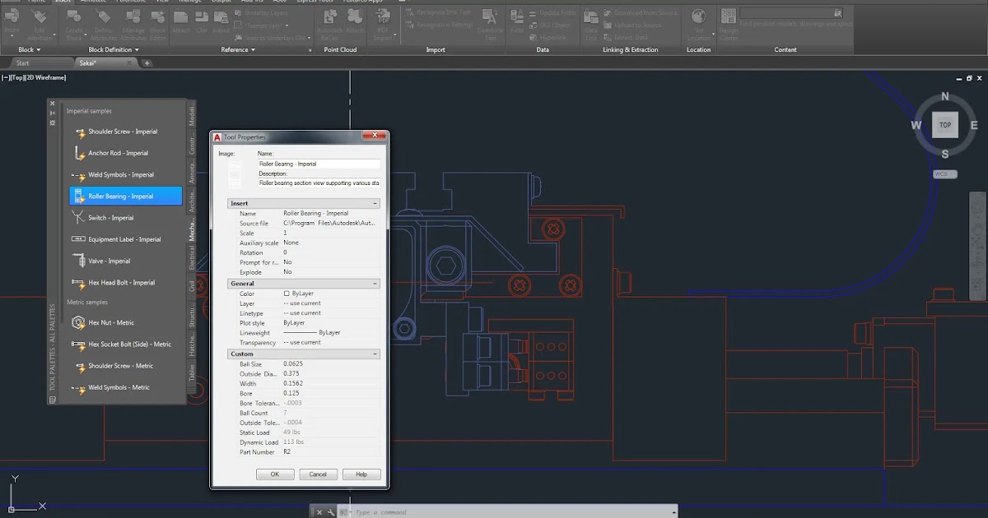Image resolution: width=988 pixels, height=518 pixels.
Task: Pick the Switch - Imperial block icon
Action: point(80,218)
